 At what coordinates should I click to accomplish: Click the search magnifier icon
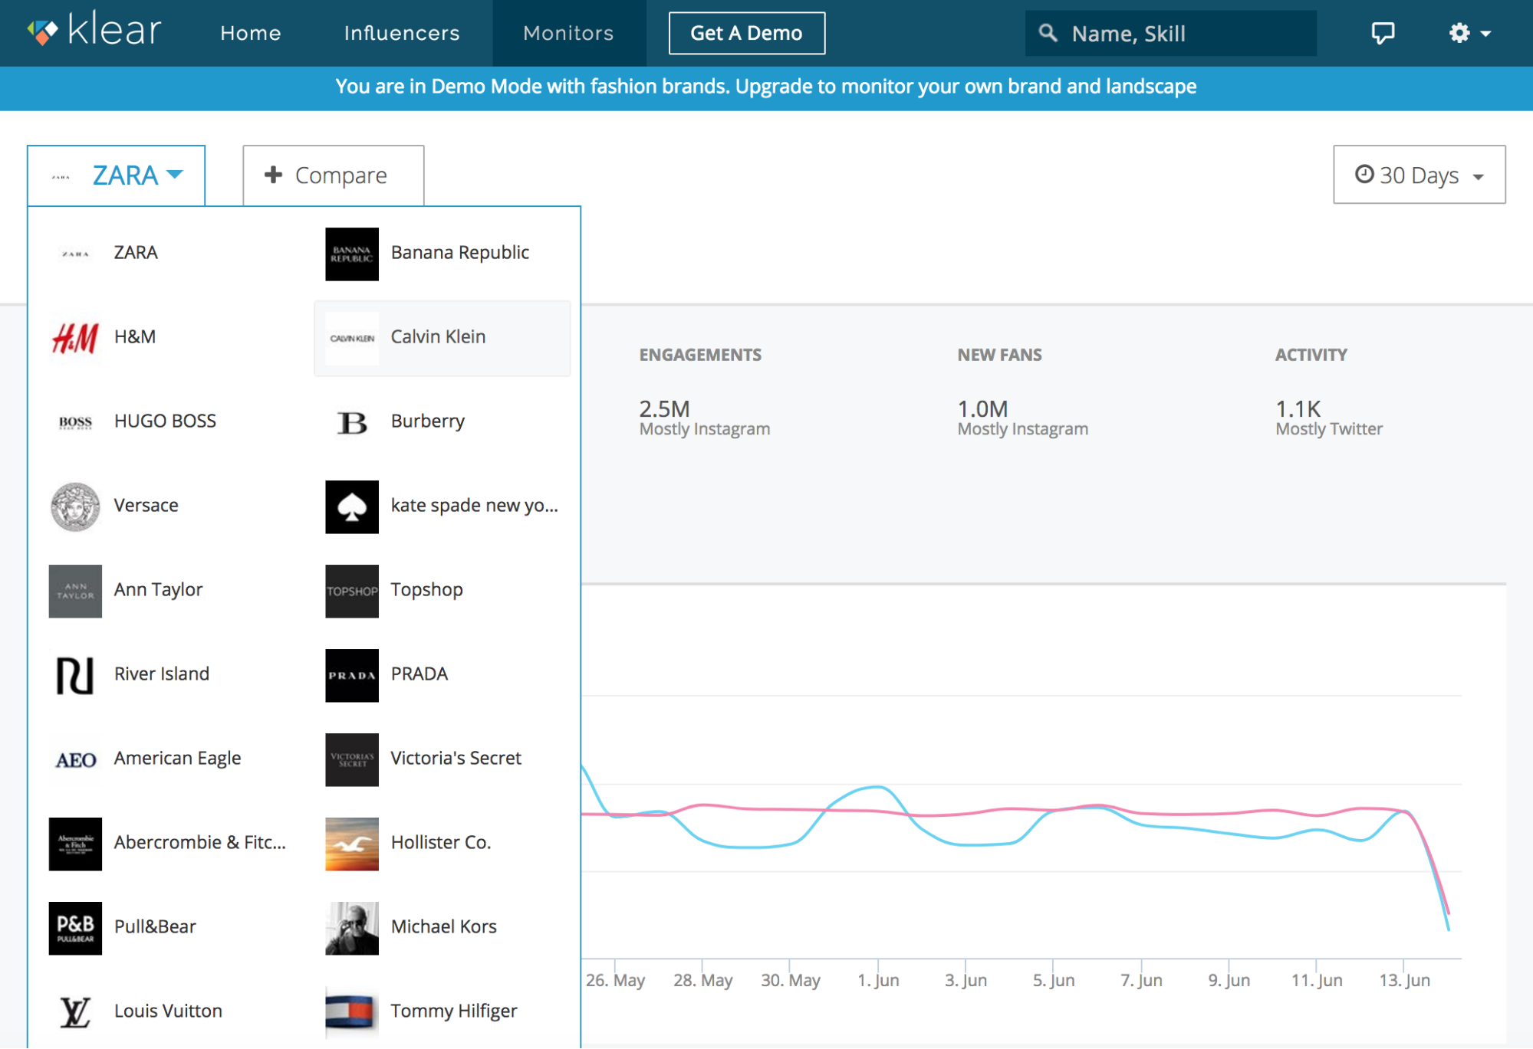(1048, 33)
